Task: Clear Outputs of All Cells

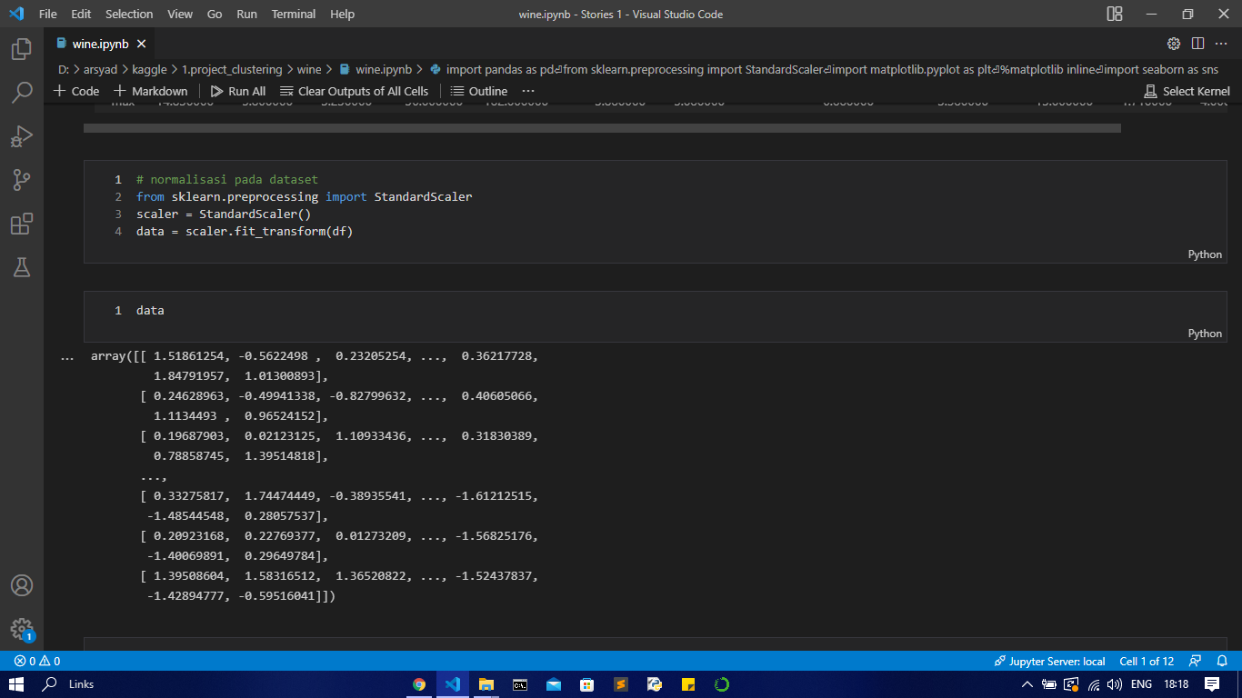Action: point(354,91)
